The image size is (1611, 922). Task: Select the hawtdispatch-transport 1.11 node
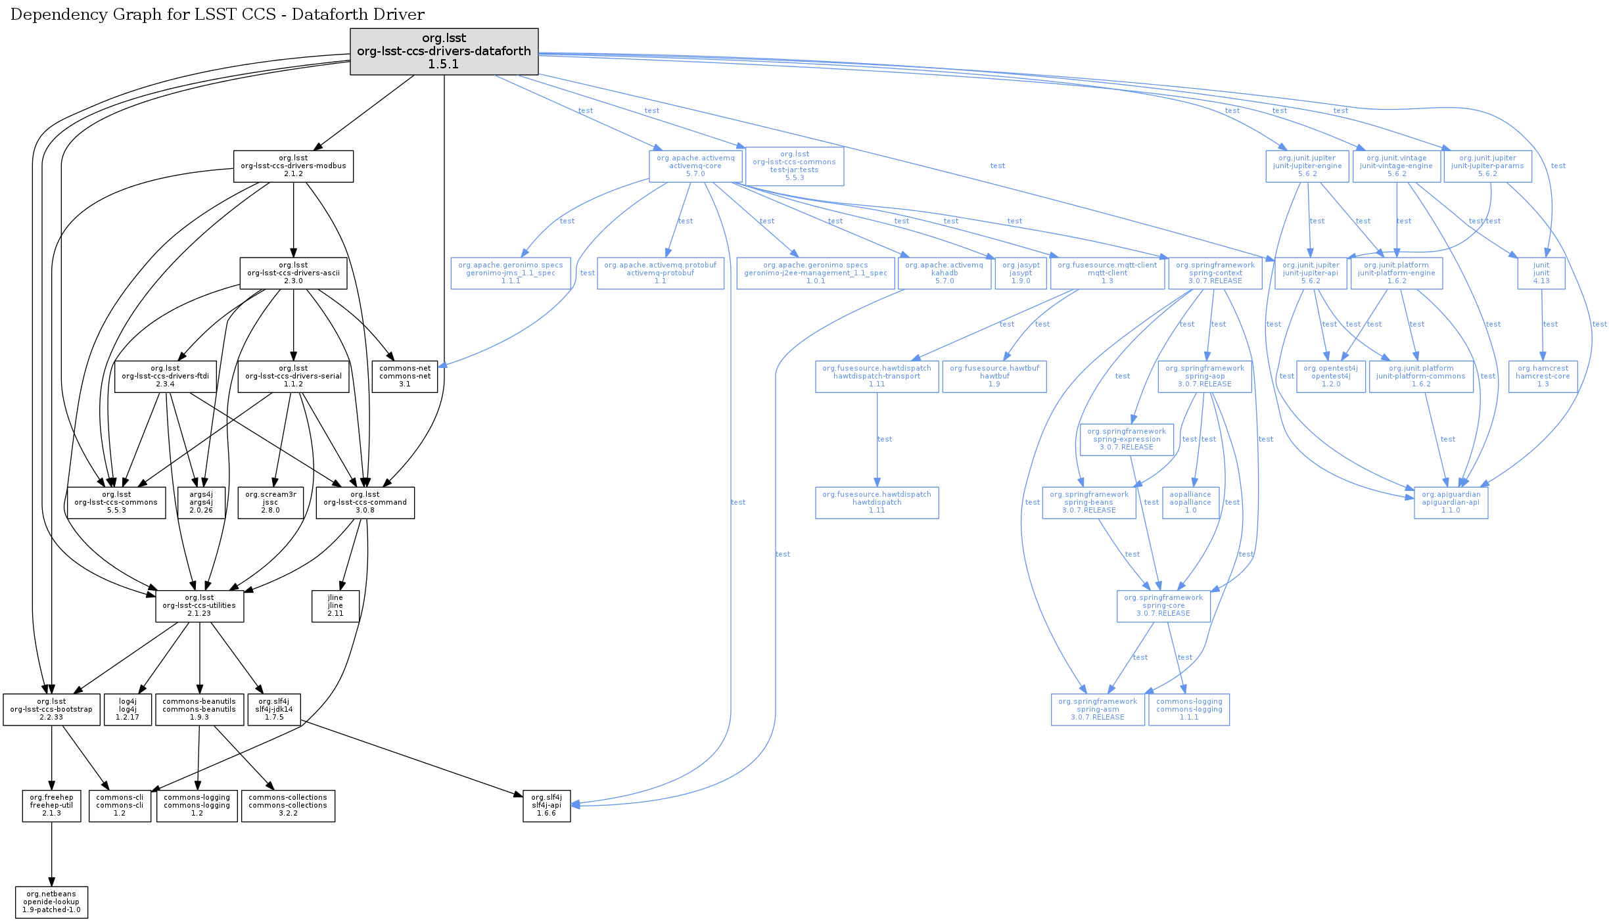pos(876,377)
